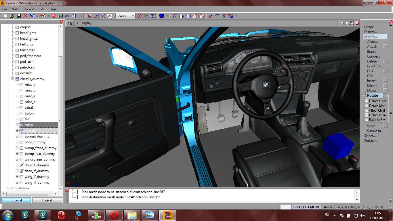Open the Edit menu

(x=42, y=9)
